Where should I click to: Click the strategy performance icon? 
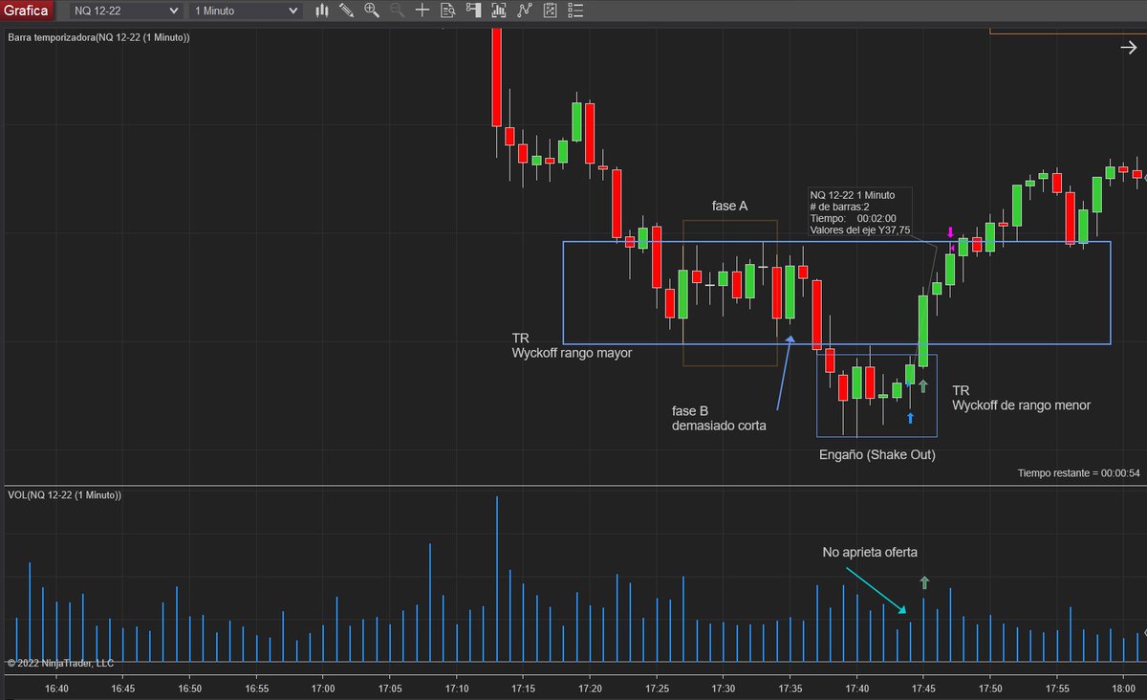click(x=550, y=11)
